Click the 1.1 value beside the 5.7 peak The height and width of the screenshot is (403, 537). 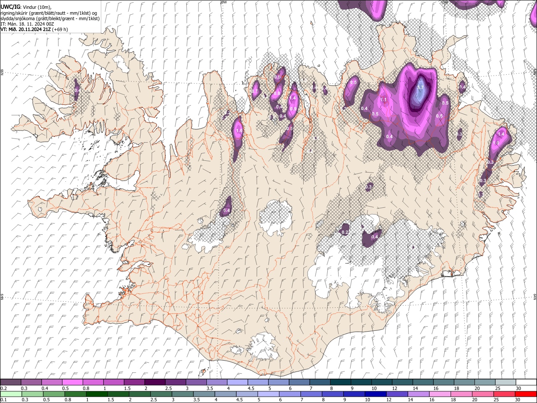[383, 100]
